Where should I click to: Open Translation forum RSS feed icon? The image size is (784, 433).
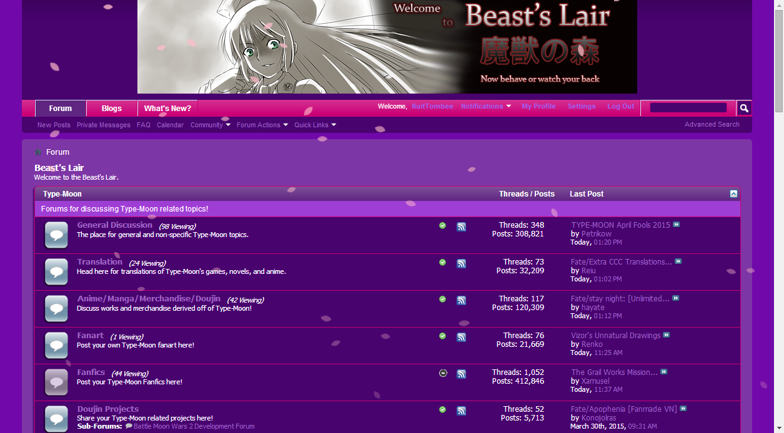(461, 264)
